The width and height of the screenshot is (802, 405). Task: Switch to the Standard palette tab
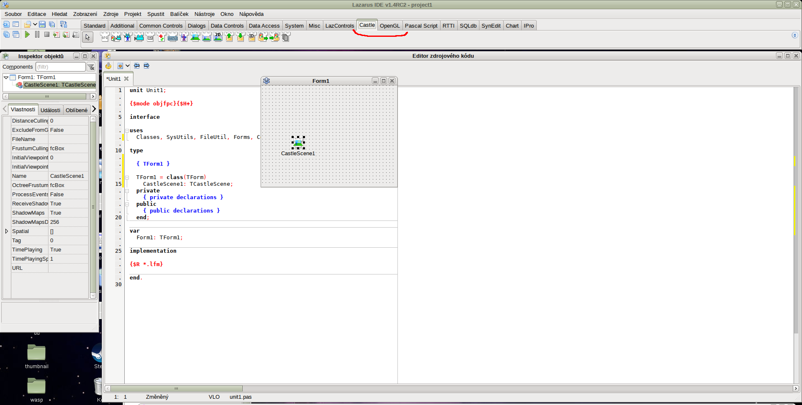point(95,26)
